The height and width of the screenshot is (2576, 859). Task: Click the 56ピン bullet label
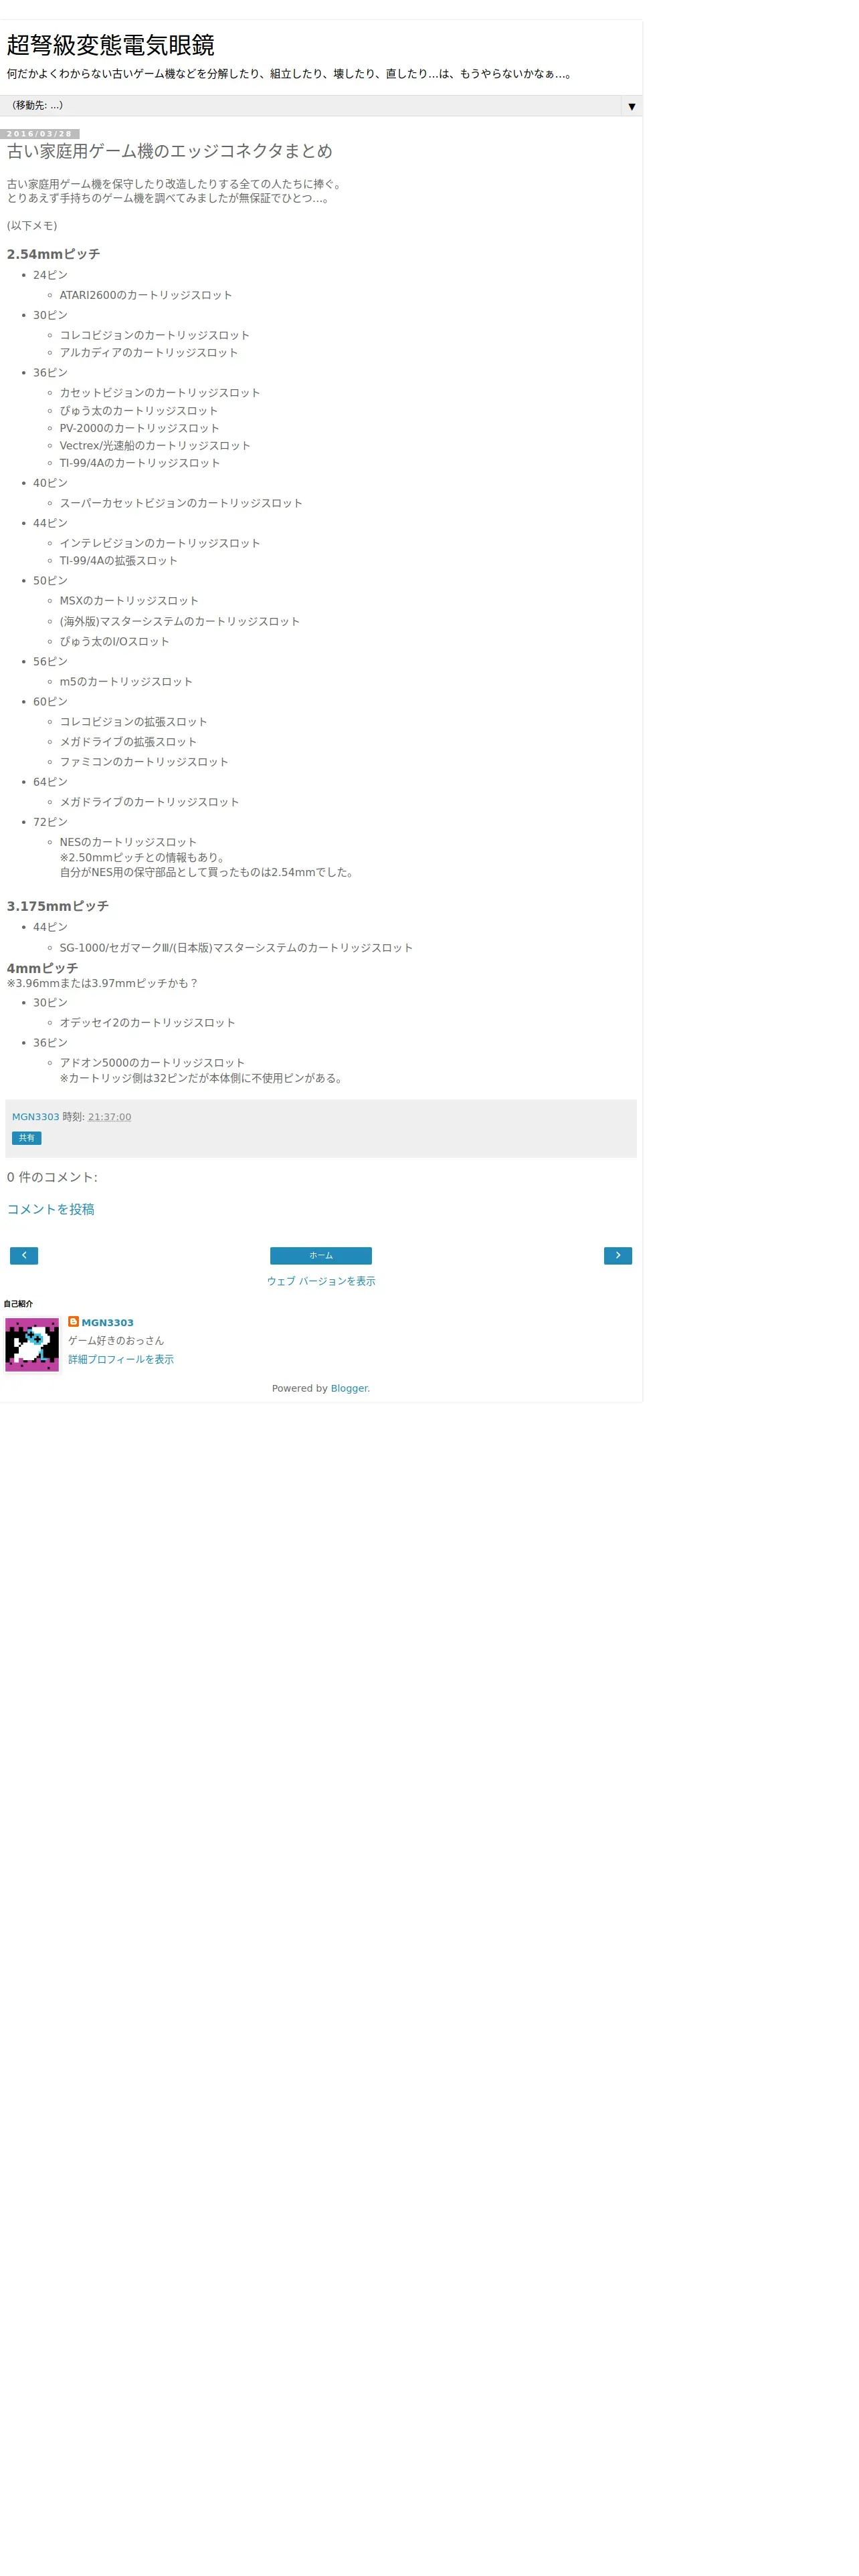click(x=50, y=662)
